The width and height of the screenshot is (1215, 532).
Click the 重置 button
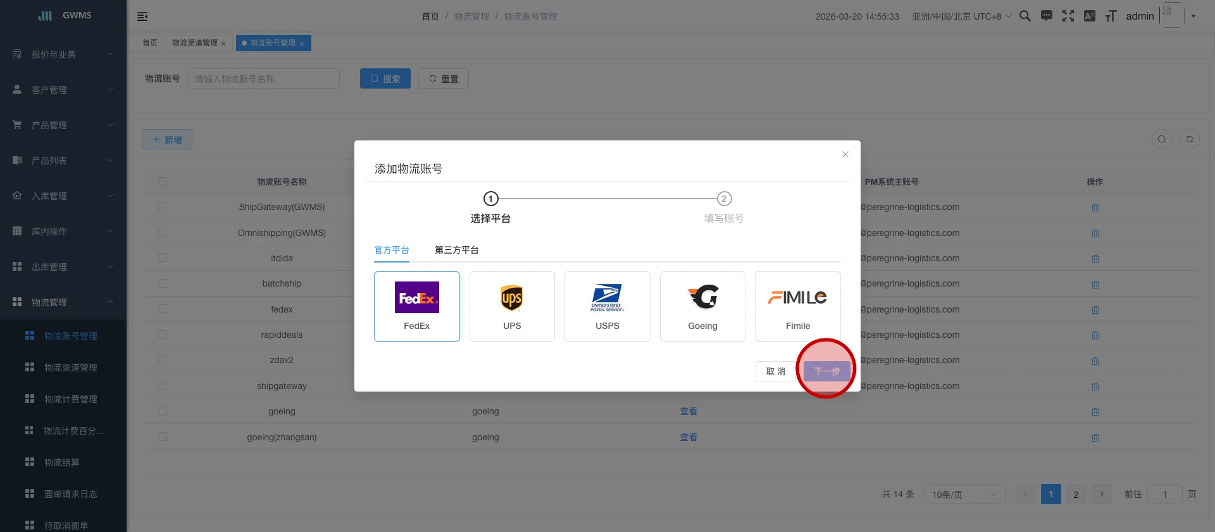click(x=444, y=78)
